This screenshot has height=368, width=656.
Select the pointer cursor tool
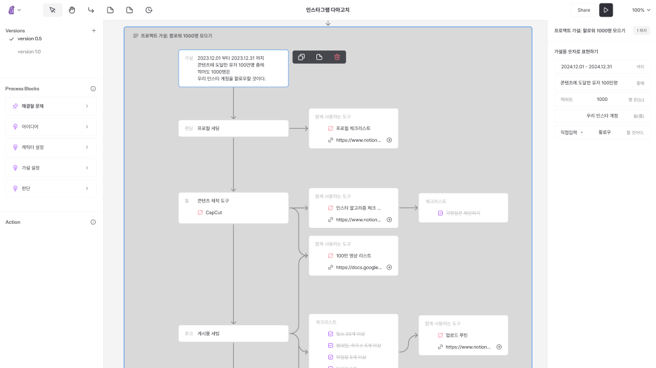[52, 10]
